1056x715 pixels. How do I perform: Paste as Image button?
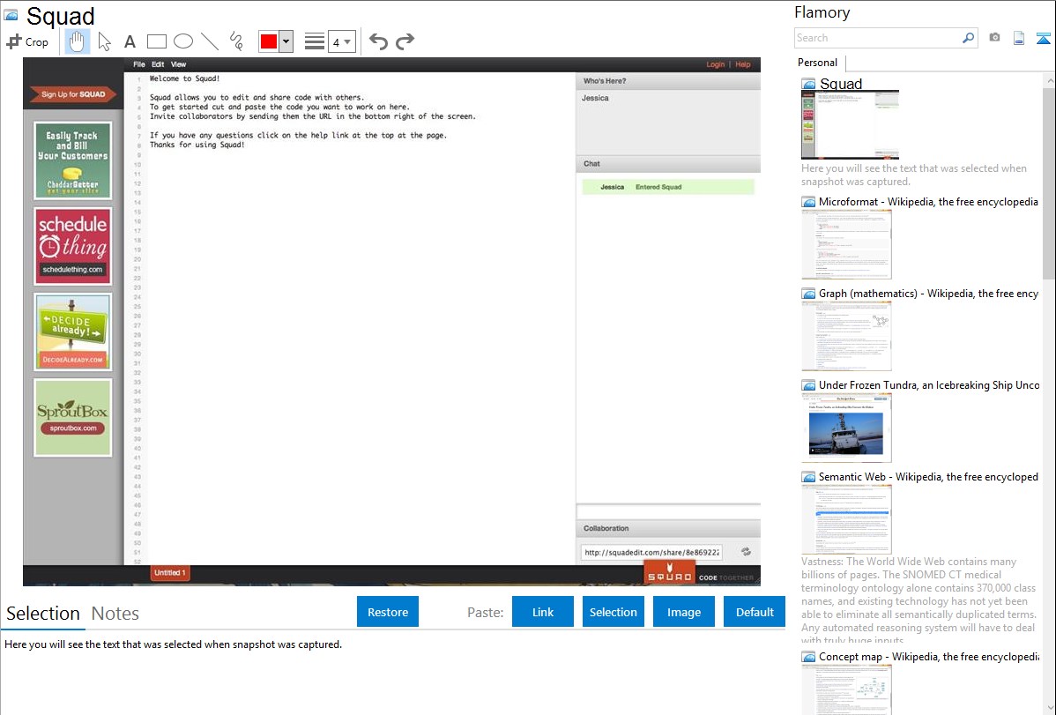click(x=683, y=612)
